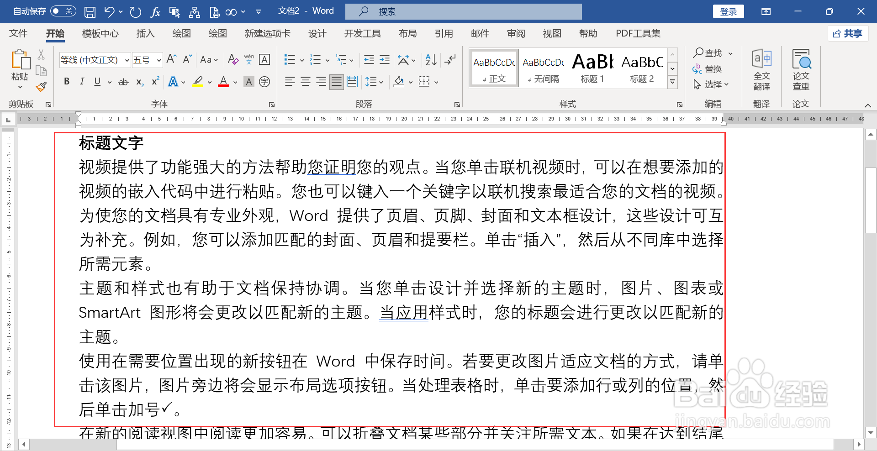Open the 论文查重 tool

tap(801, 69)
